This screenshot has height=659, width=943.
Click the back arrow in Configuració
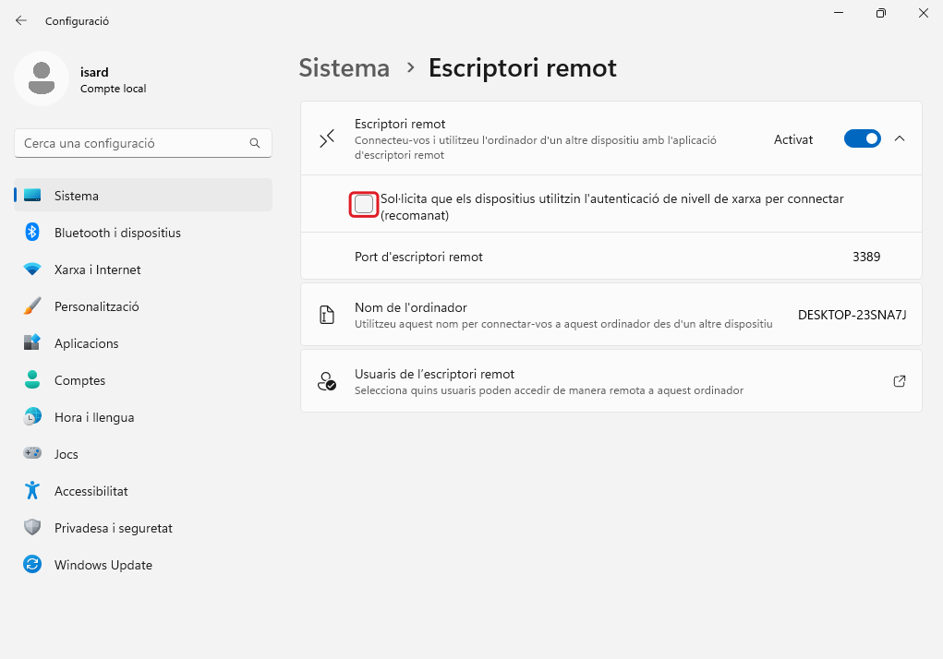[x=21, y=20]
